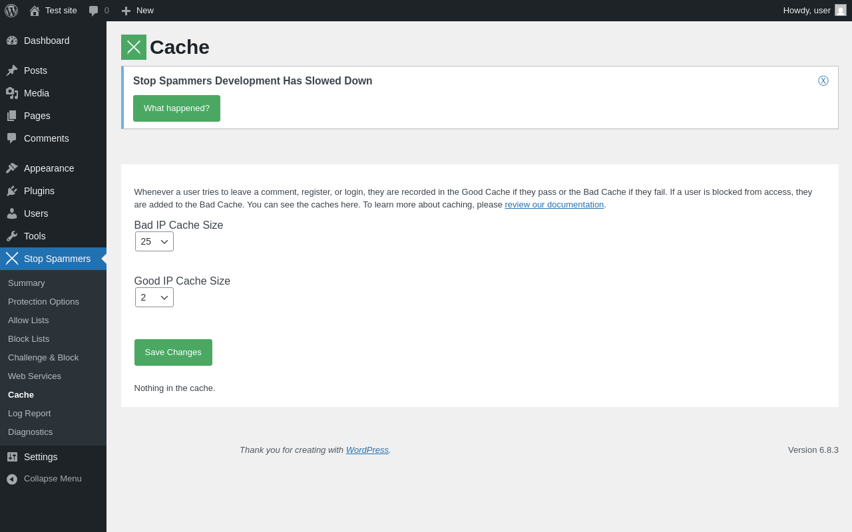Click the Posts pushpin icon
The width and height of the screenshot is (852, 532).
click(x=12, y=70)
